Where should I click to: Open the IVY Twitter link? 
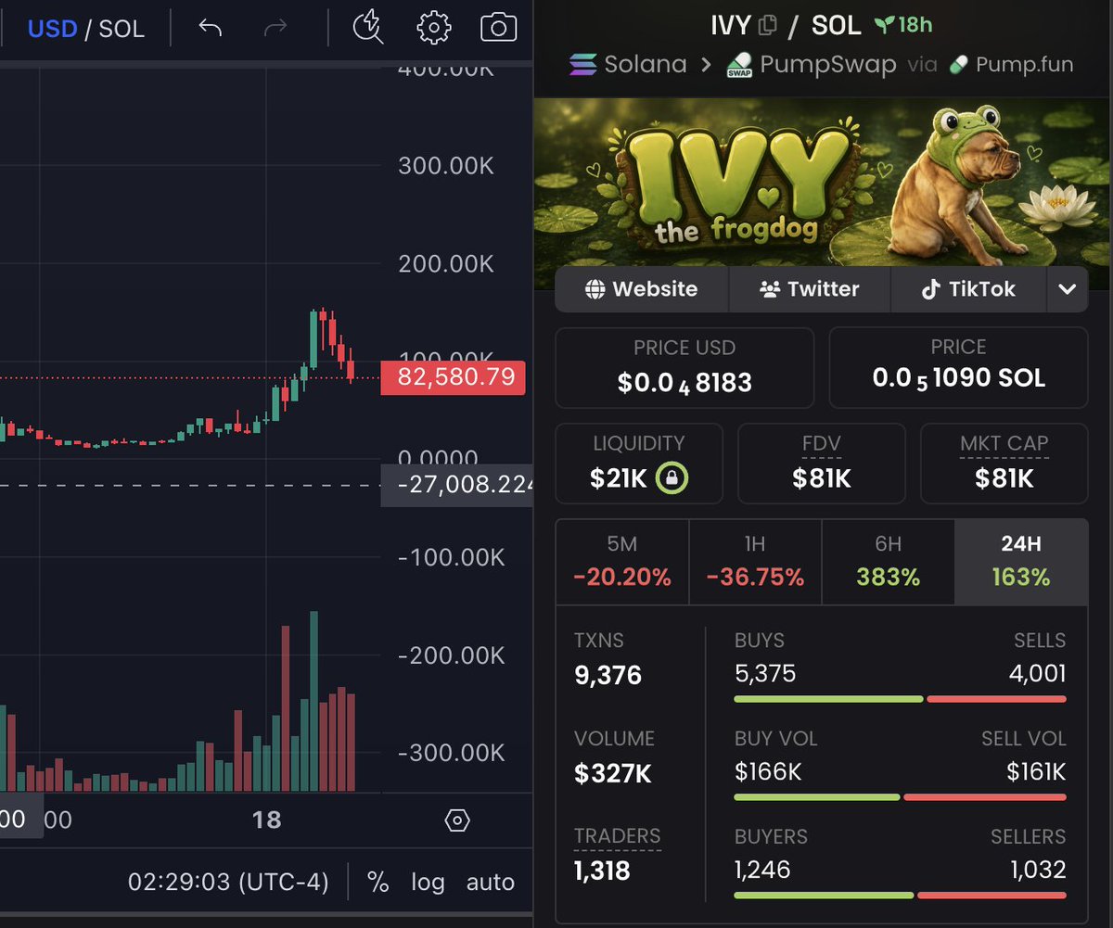810,289
